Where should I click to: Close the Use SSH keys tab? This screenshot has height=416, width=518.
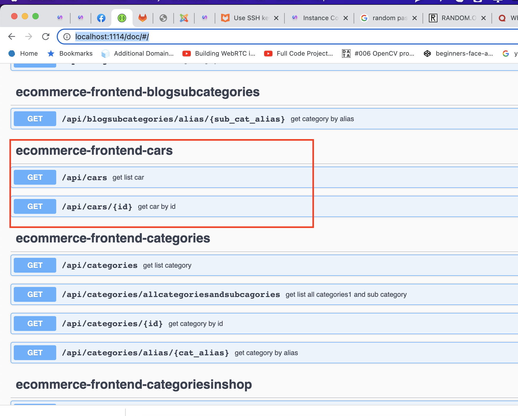pos(276,18)
